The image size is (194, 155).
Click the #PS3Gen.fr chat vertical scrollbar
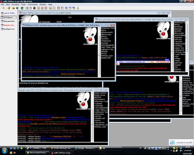(x=99, y=52)
